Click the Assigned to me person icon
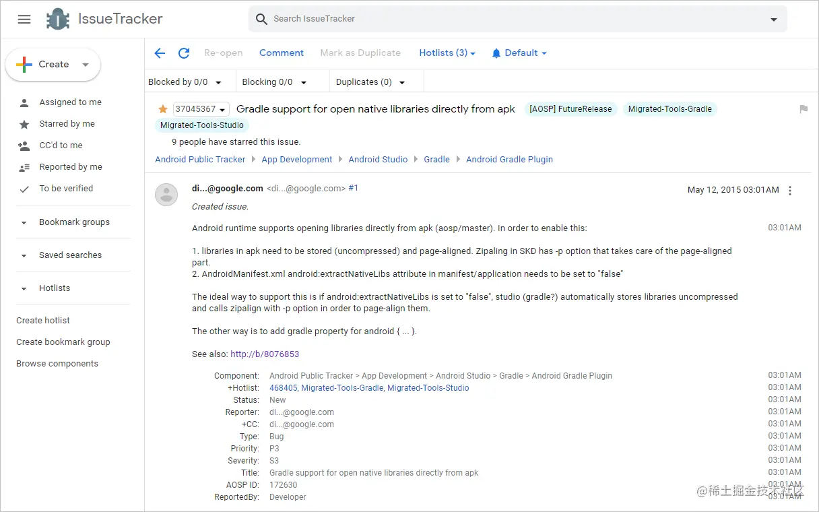Screen dimensions: 819x512 24,103
